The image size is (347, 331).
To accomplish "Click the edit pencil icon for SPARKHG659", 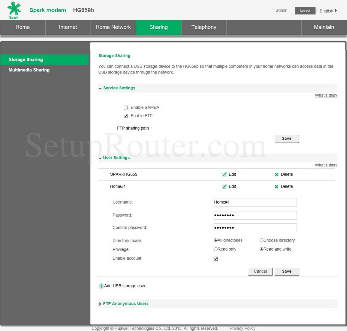I will click(x=224, y=174).
